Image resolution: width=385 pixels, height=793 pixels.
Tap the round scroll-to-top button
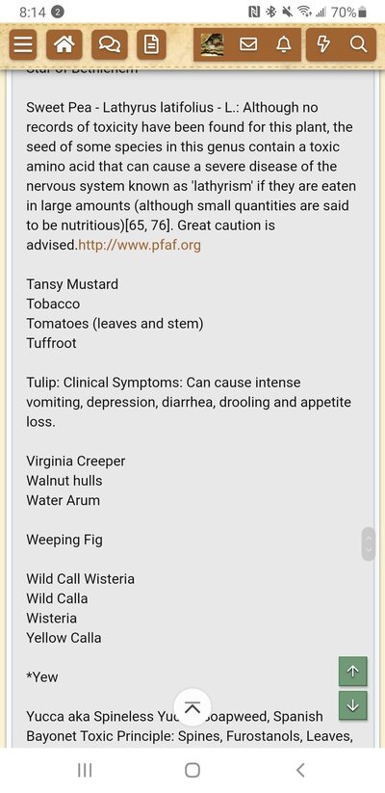pos(192,707)
